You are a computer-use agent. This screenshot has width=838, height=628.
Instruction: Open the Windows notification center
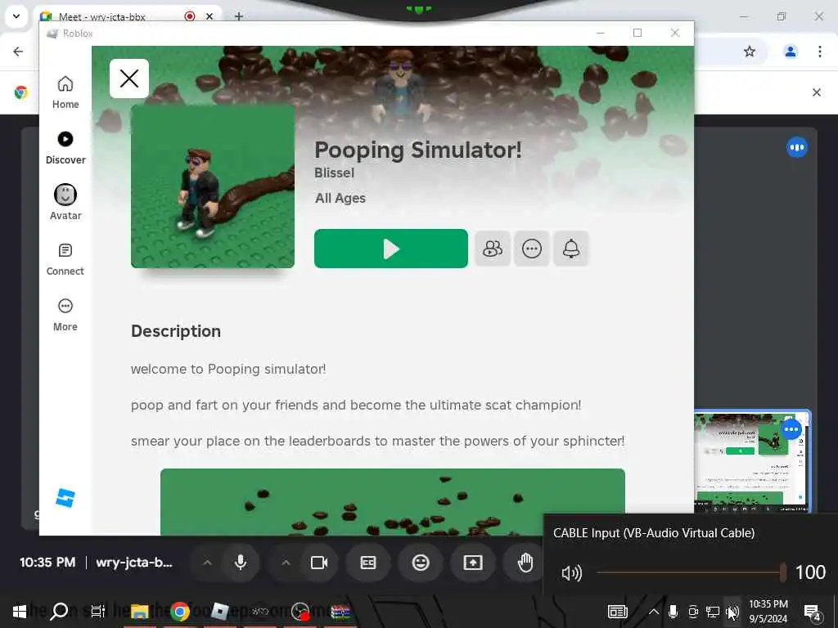[813, 612]
